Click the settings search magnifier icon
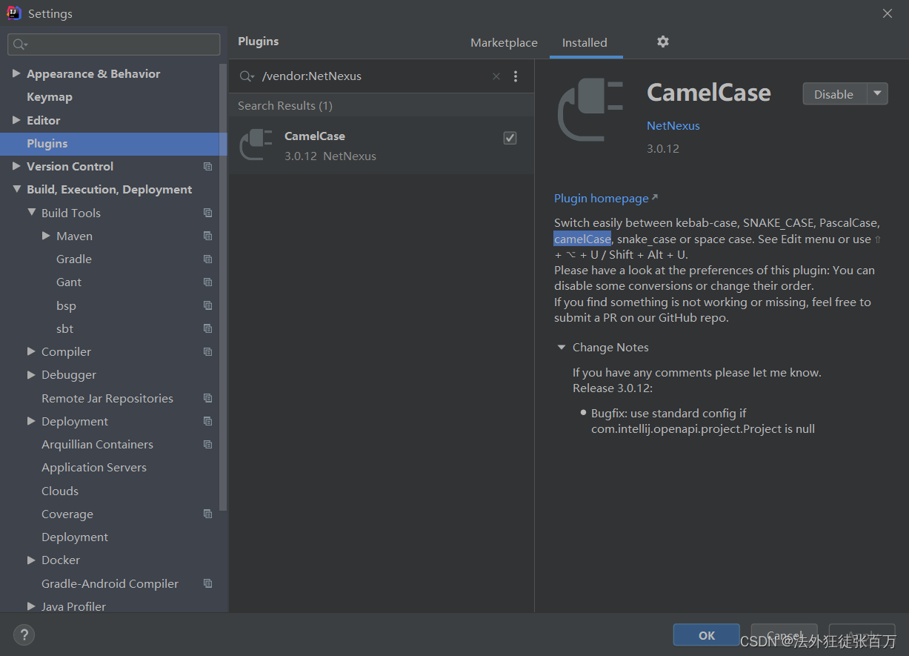This screenshot has width=909, height=656. click(x=20, y=44)
